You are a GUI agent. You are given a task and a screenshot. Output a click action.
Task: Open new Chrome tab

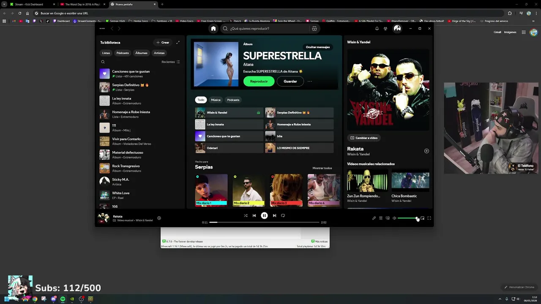162,4
